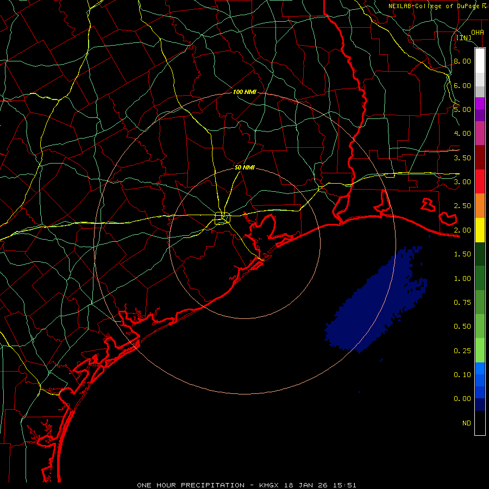Select the maroon swatch beside 3.50

pyautogui.click(x=480, y=158)
